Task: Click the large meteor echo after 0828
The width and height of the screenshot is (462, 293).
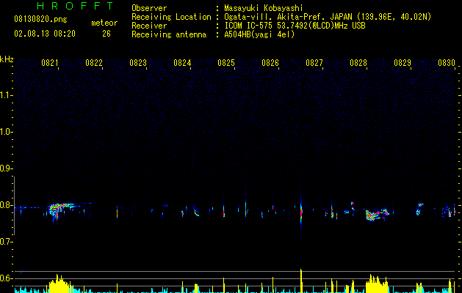Action: tap(377, 215)
